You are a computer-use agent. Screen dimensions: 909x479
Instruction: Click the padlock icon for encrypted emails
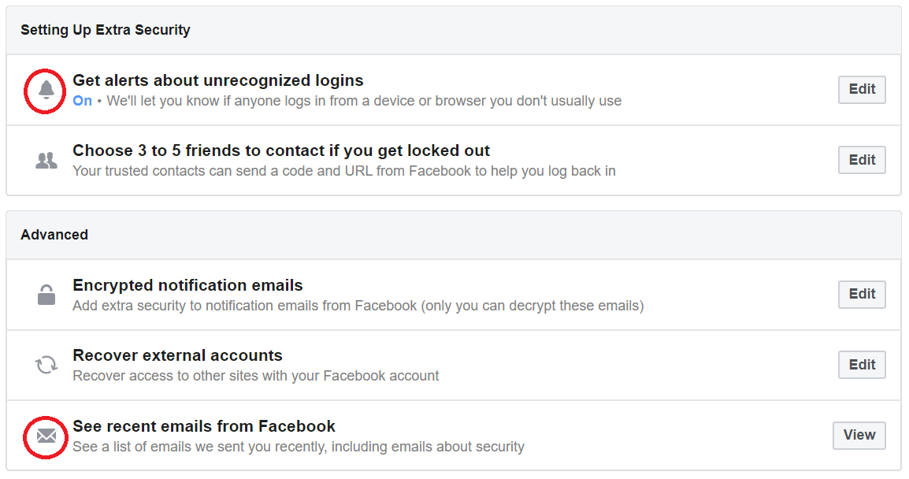tap(46, 295)
